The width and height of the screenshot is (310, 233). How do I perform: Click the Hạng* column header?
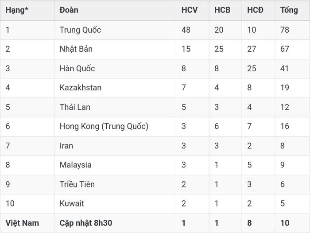17,10
